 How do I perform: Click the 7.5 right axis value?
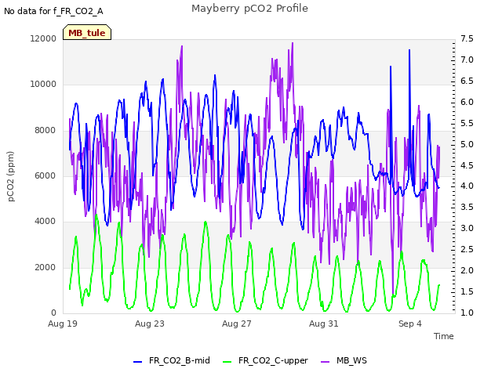(467, 38)
